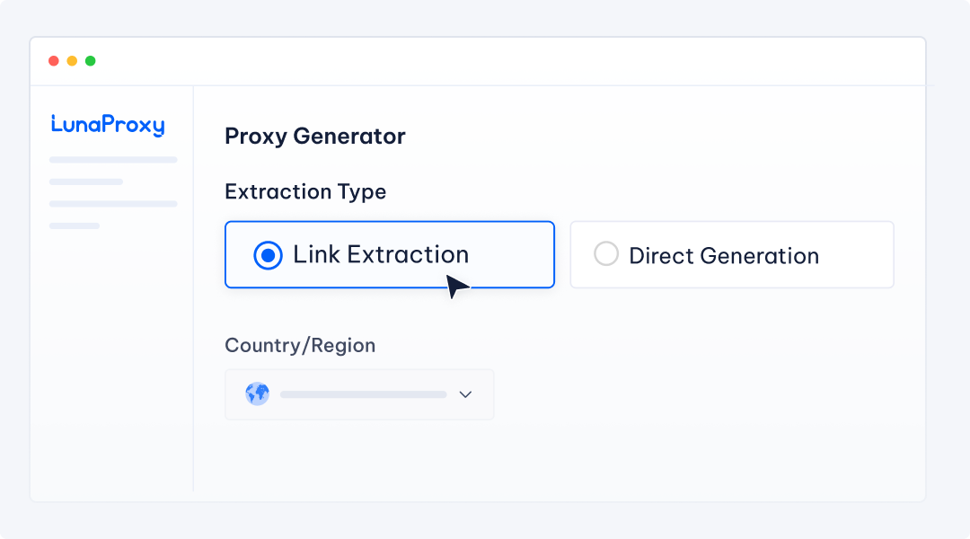
Task: Click the green maximize window dot
Action: click(91, 61)
